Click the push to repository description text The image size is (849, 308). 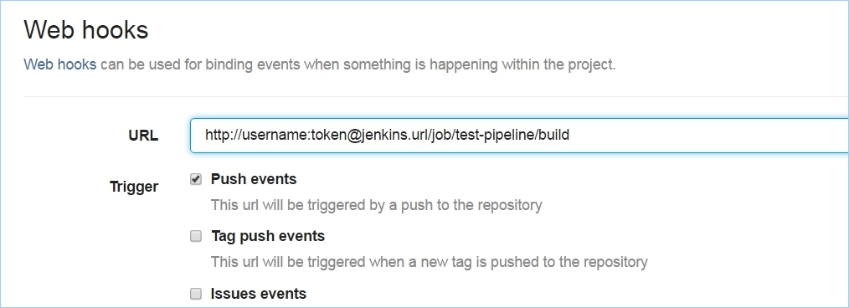click(376, 205)
